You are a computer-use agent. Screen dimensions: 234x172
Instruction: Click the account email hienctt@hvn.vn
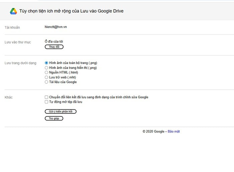[56, 27]
